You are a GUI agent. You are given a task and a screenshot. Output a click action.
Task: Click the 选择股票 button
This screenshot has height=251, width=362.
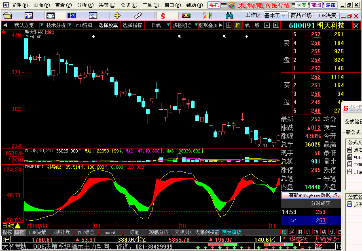click(108, 25)
